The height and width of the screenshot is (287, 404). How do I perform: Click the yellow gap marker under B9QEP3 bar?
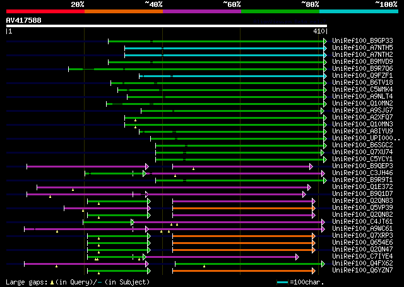pos(194,169)
